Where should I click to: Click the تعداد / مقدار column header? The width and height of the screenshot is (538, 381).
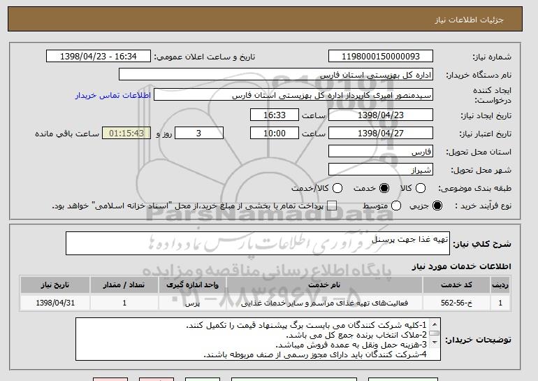coord(124,285)
